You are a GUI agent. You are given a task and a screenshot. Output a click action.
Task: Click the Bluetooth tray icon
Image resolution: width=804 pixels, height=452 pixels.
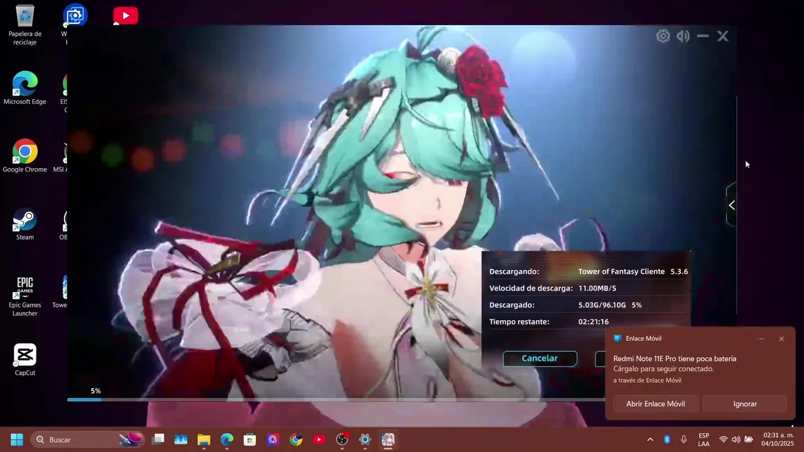click(667, 439)
